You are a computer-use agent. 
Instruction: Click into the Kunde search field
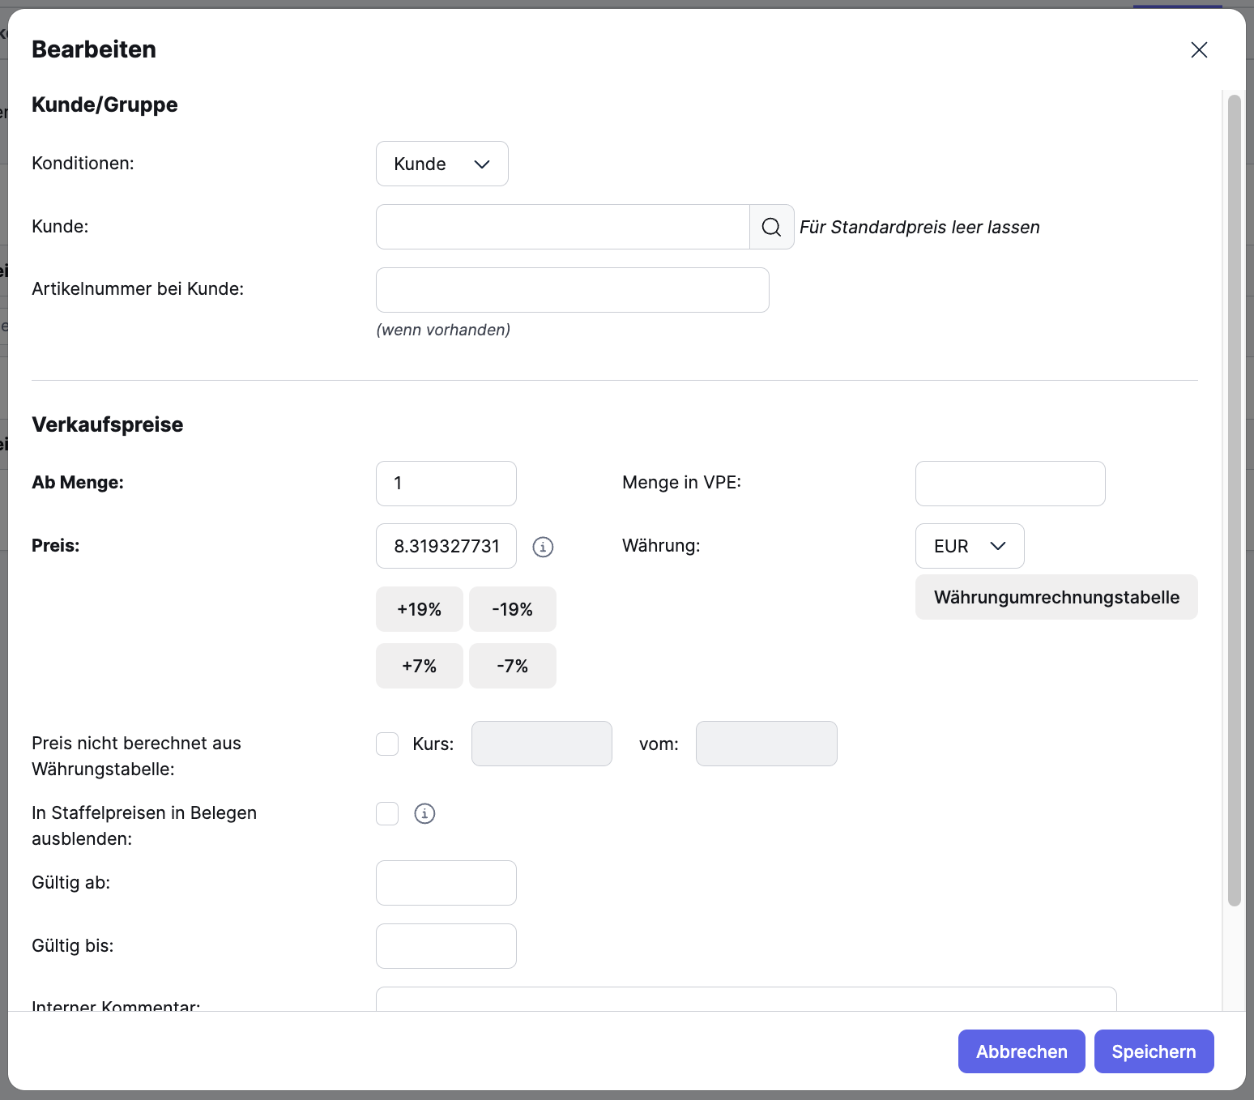click(562, 227)
